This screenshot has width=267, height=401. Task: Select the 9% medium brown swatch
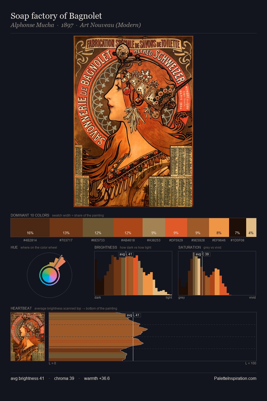198,228
